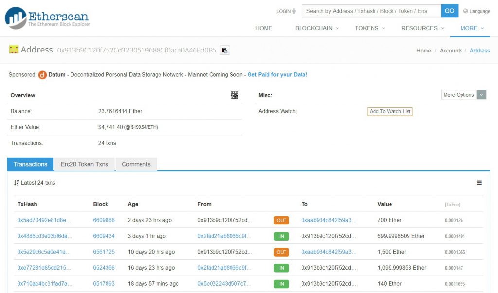Open From address 0x5e032243d507c7...
This screenshot has width=498, height=293.
[x=224, y=283]
